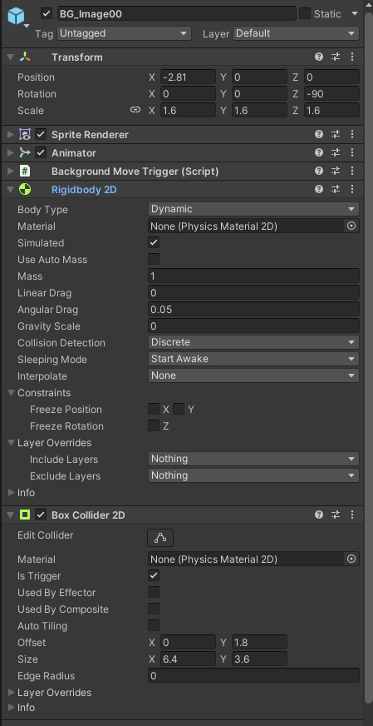Open Transform component help icon

point(319,57)
